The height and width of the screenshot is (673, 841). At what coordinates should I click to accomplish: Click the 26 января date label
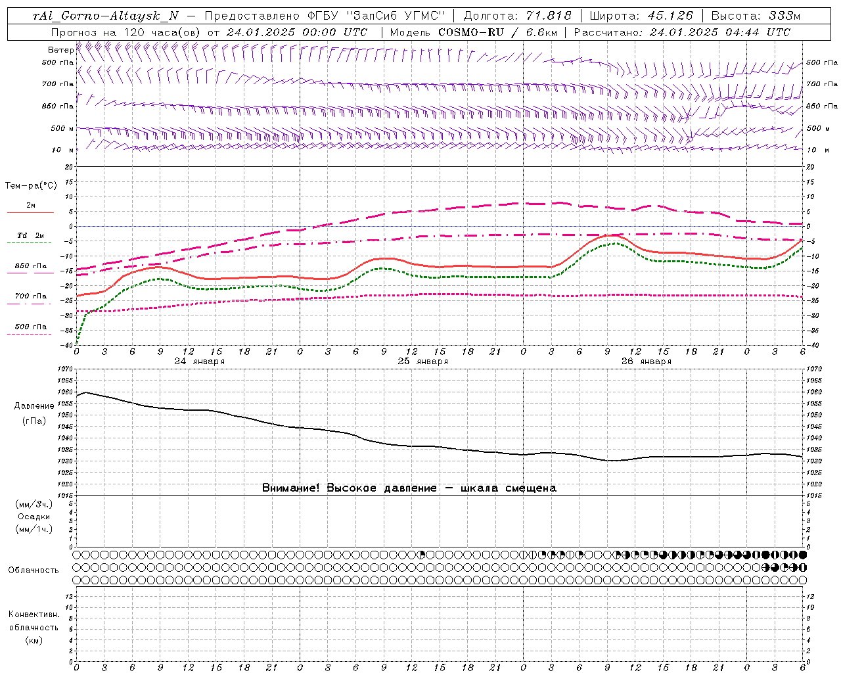click(x=646, y=361)
